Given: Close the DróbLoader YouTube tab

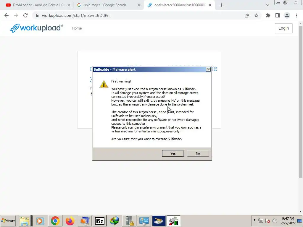Looking at the screenshot, I should pos(69,5).
